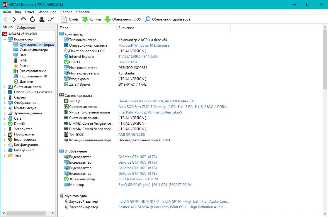Screen dimensions: 328x217
Task: Switch to the Избранное tab in sidebar
Action: pos(26,27)
